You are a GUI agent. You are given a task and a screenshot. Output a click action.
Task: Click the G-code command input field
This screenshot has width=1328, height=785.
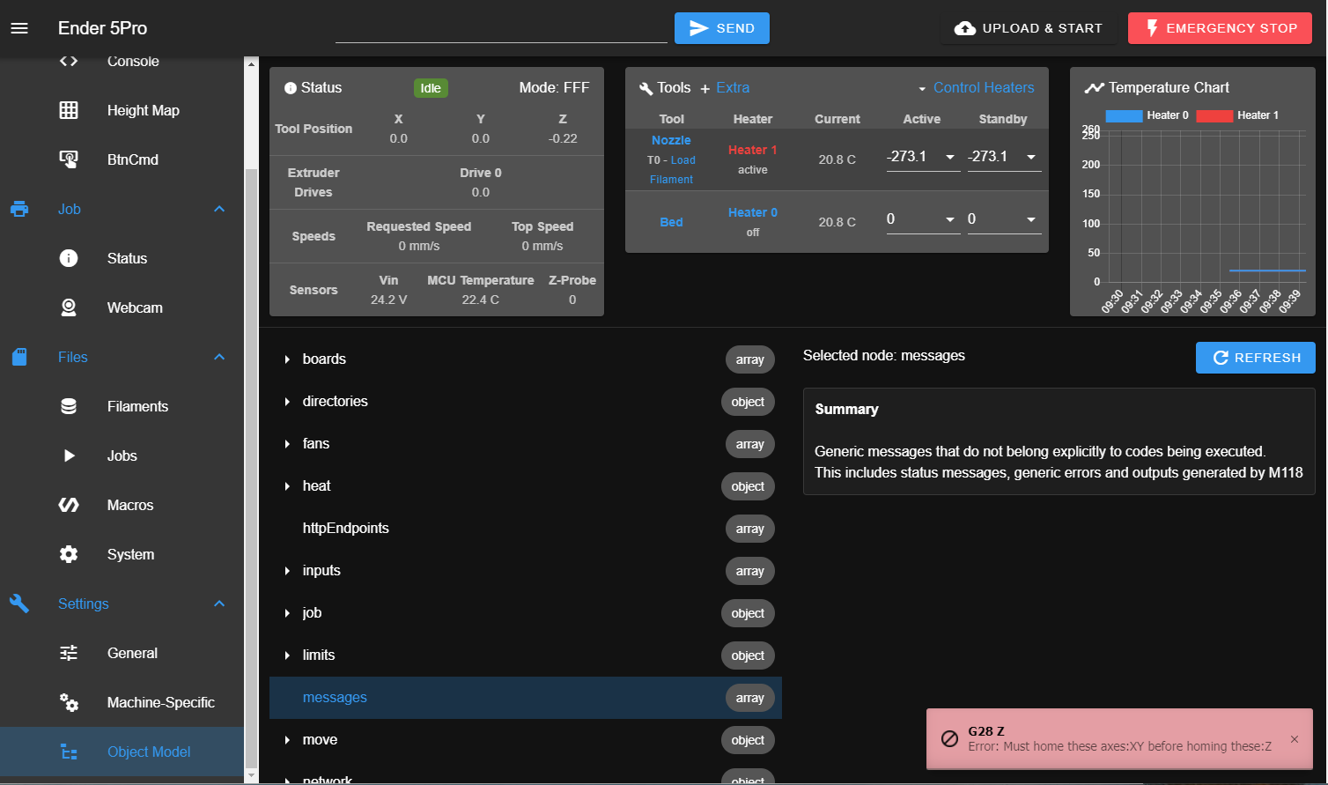(x=501, y=29)
